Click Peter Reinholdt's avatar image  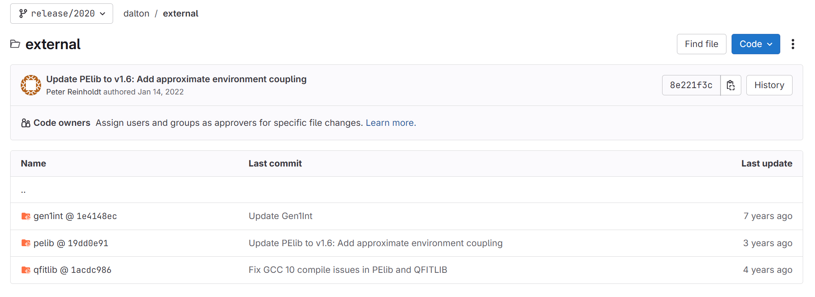point(31,85)
